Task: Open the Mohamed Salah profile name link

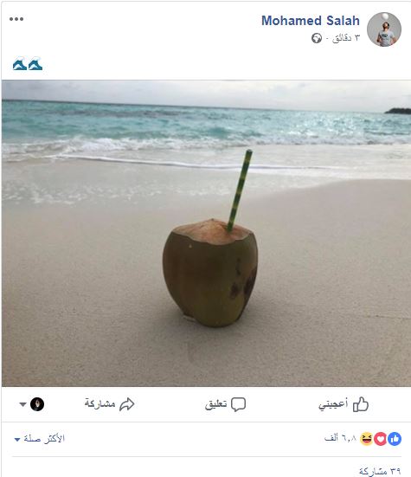Action: pos(311,21)
